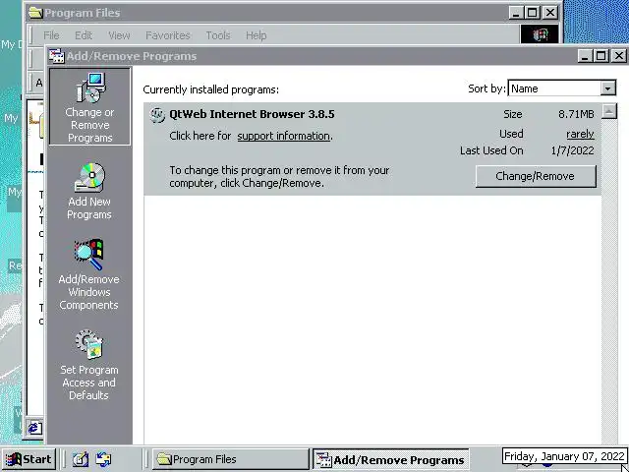
Task: Select Change or Remove Programs sidebar icon
Action: click(89, 106)
